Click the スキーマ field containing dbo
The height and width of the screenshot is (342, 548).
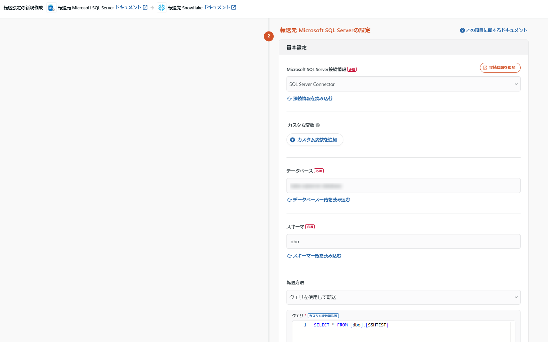(403, 242)
